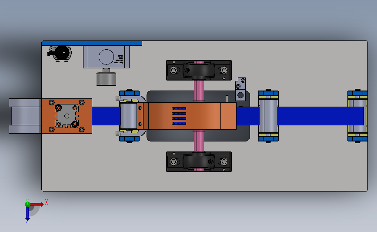Viewport: 377px width, 232px height.
Task: Select the small gray sensor bracket with hole
Action: [x=240, y=89]
